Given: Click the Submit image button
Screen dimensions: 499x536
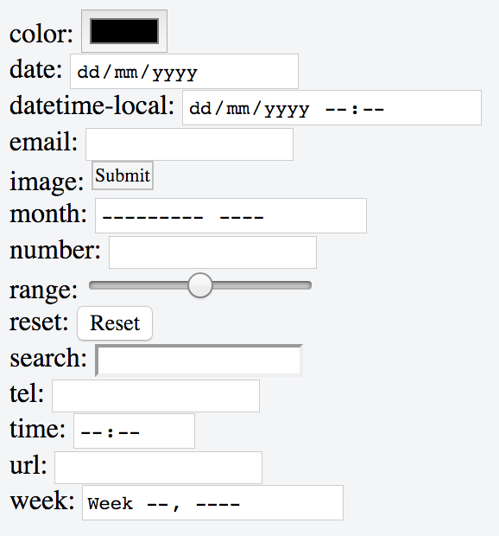Looking at the screenshot, I should pos(123,175).
